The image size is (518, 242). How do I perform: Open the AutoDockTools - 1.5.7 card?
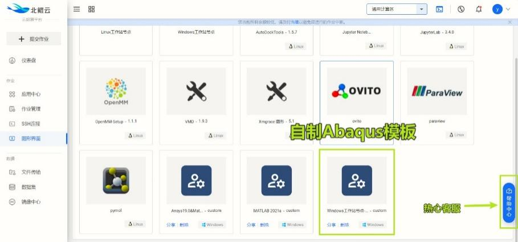276,40
